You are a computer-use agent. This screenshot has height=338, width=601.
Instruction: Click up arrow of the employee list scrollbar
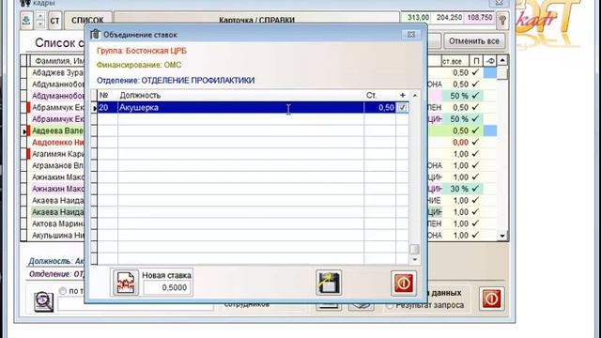[x=502, y=60]
